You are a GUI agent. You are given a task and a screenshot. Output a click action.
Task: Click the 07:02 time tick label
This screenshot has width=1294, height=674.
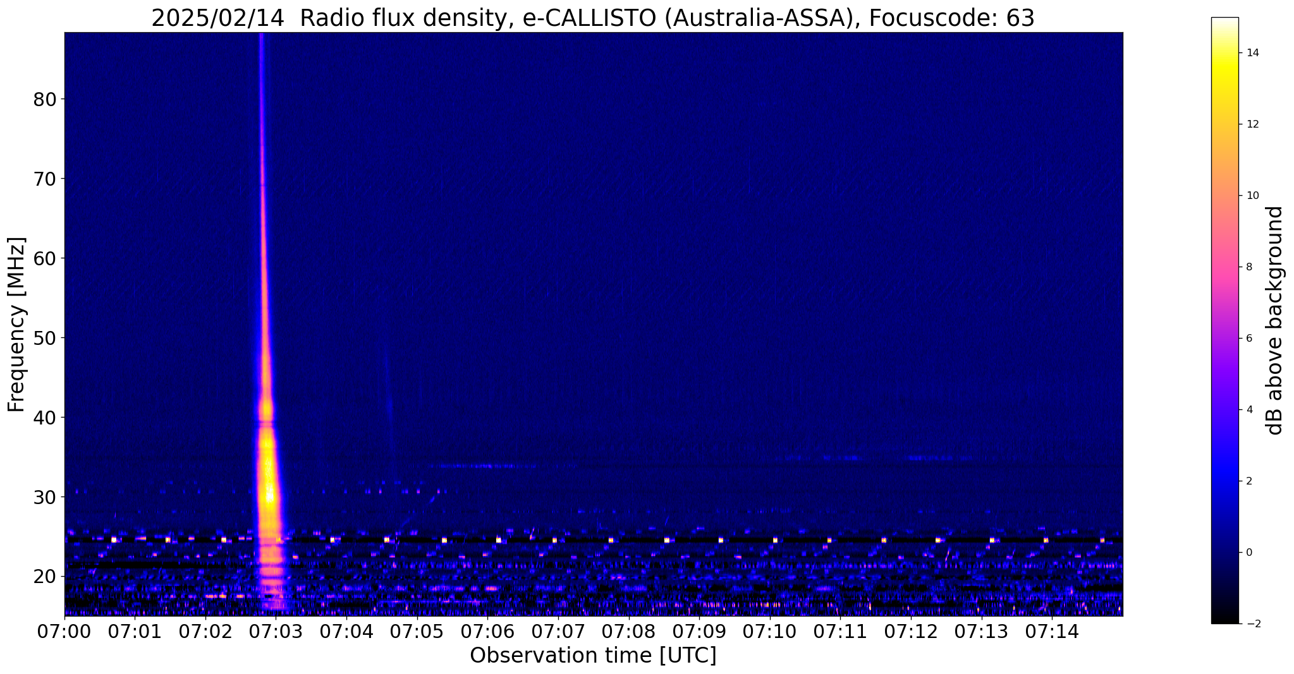click(205, 632)
